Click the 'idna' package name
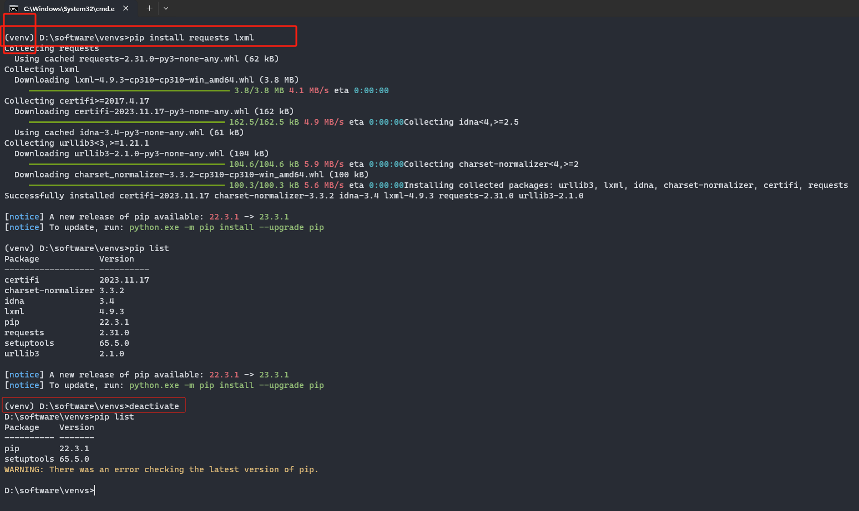 [x=14, y=301]
